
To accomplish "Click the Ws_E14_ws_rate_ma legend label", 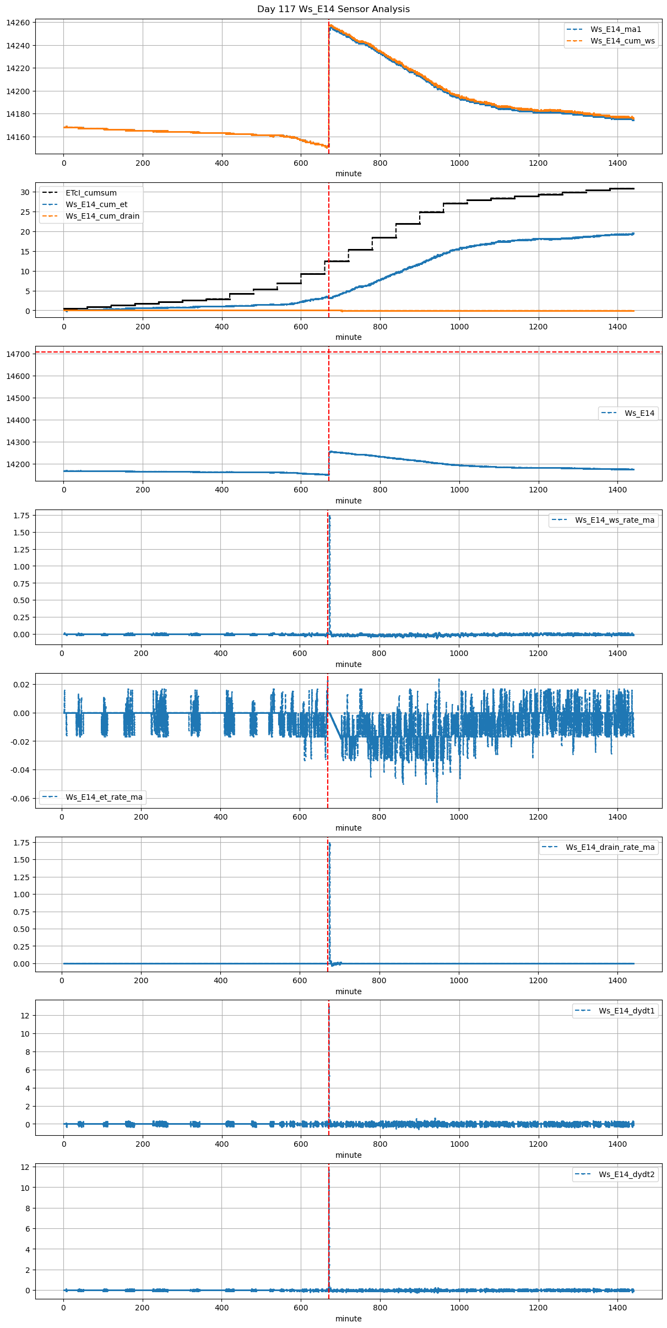I will click(615, 521).
